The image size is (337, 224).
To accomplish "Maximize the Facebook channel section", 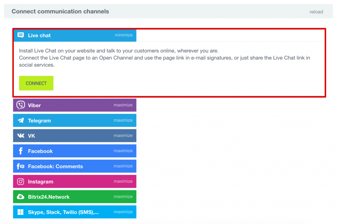I will (x=123, y=151).
